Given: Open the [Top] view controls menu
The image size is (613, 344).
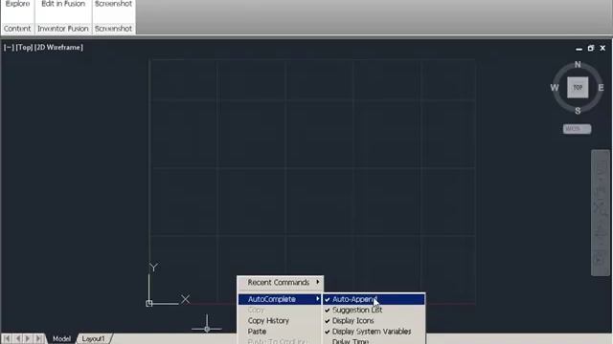Looking at the screenshot, I should (x=24, y=47).
